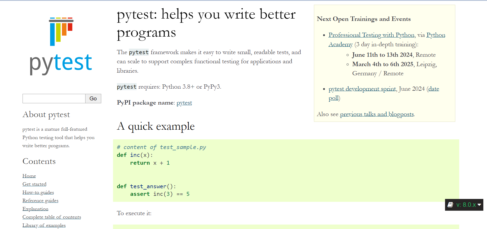Select Explanation from the sidebar

coord(35,209)
